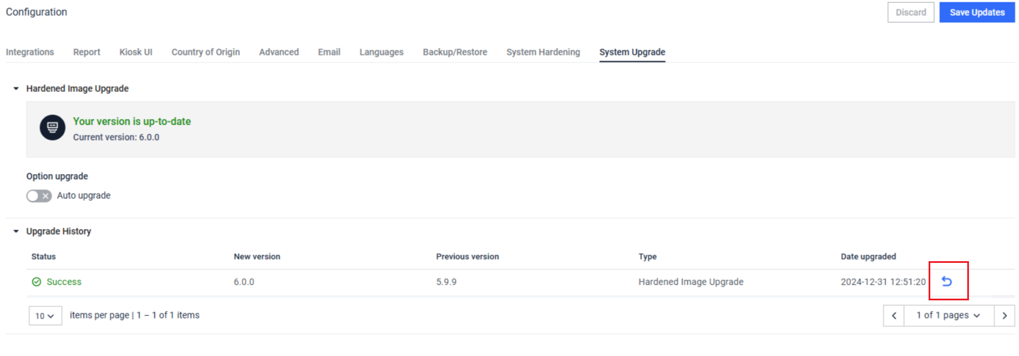Open the Email tab
Screen dimensions: 1019x356
pos(329,52)
